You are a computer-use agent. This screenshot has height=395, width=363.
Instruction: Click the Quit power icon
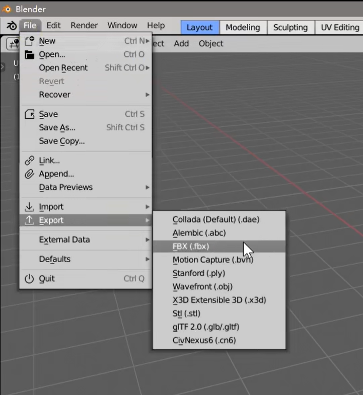click(29, 279)
